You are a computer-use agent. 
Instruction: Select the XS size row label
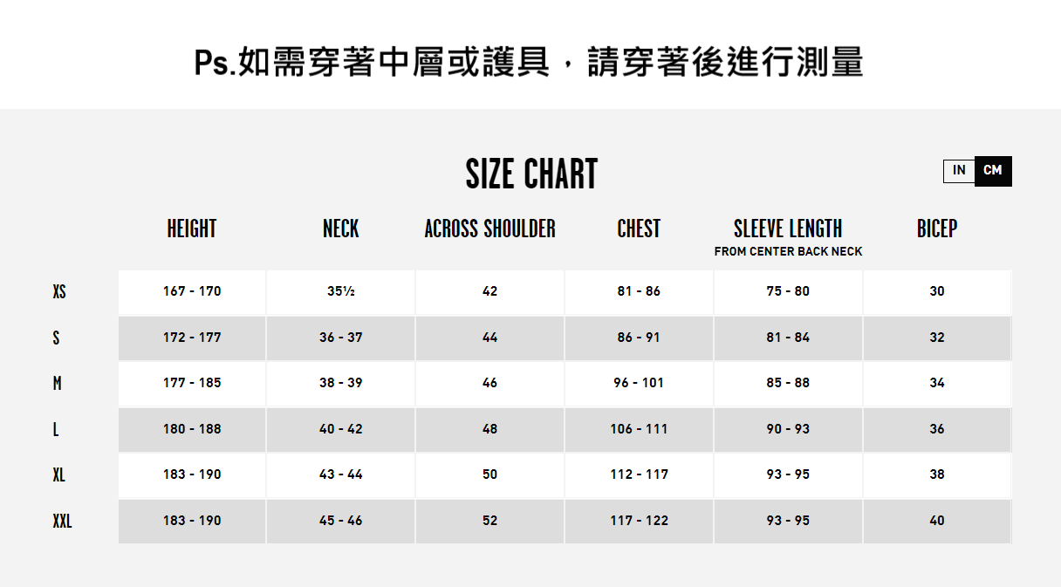(x=59, y=291)
